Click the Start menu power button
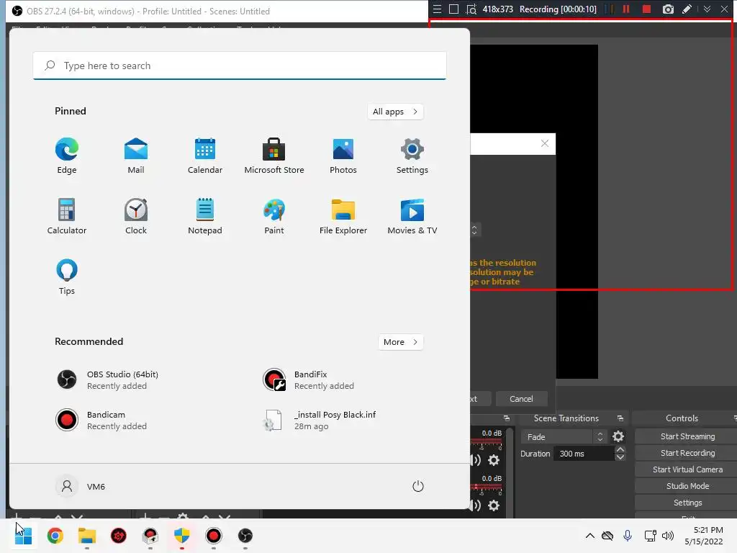737x553 pixels. pos(418,486)
